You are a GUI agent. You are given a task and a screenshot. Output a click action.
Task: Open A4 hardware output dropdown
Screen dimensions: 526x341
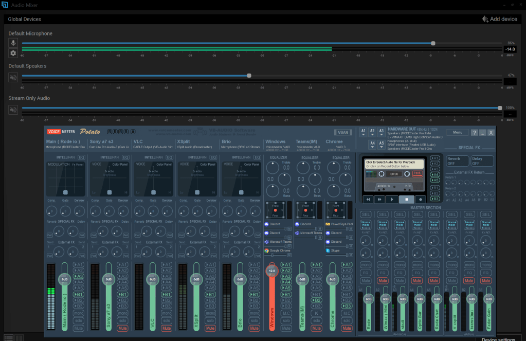click(372, 145)
